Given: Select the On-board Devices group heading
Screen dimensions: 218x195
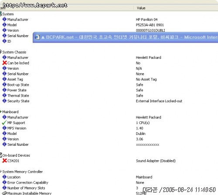Looking at the screenshot, I should pyautogui.click(x=16, y=155).
